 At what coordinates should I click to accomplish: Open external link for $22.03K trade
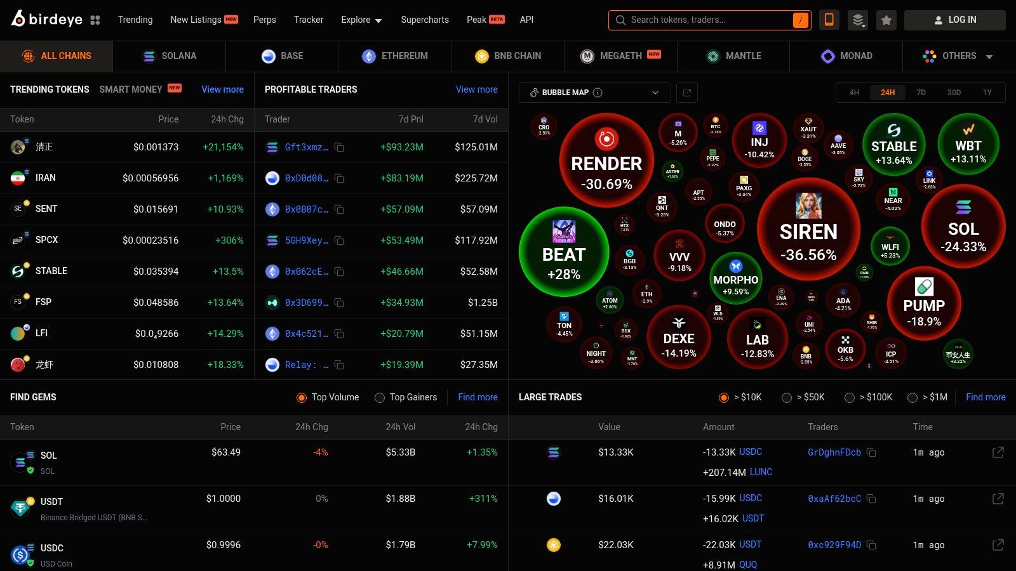(998, 545)
